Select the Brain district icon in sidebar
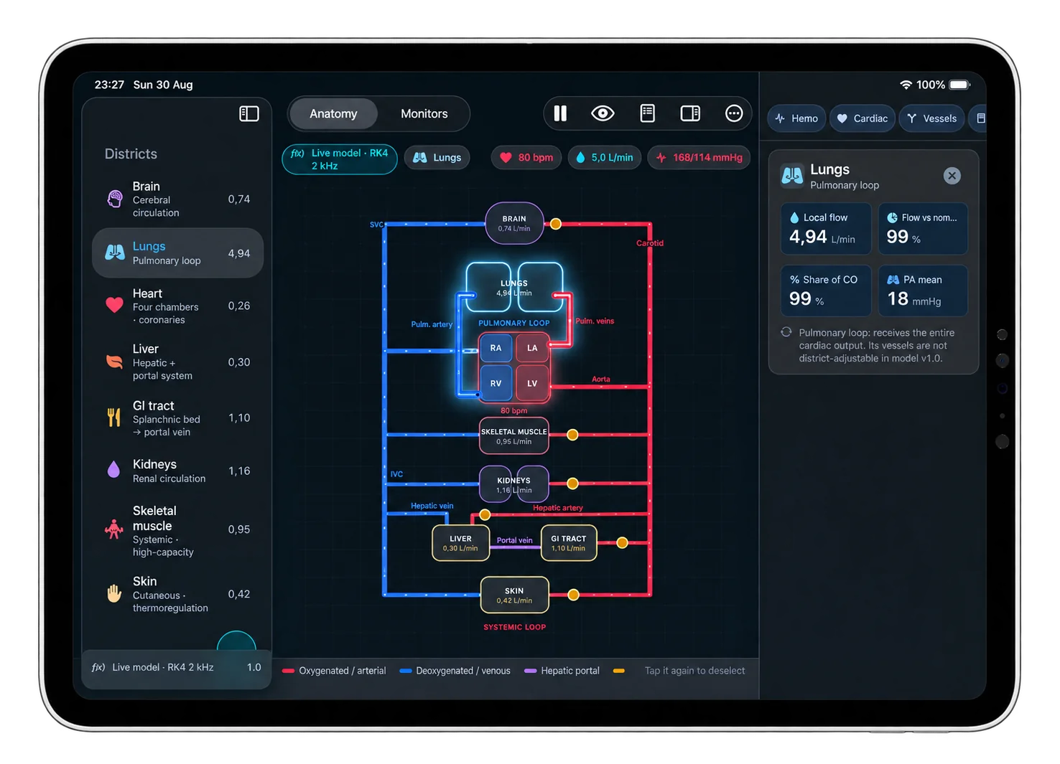 pos(114,199)
